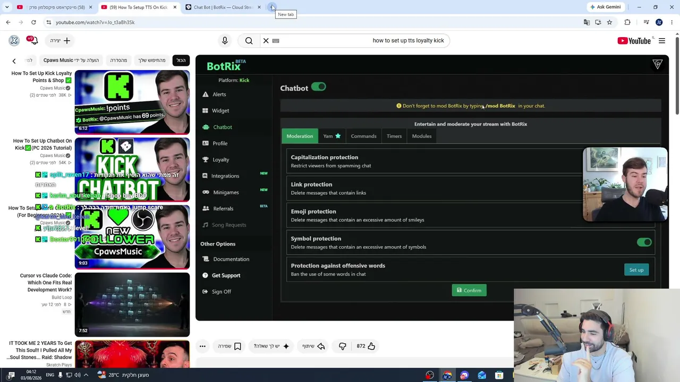The height and width of the screenshot is (382, 680).
Task: Click Chrome's back arrow
Action: pyautogui.click(x=8, y=22)
